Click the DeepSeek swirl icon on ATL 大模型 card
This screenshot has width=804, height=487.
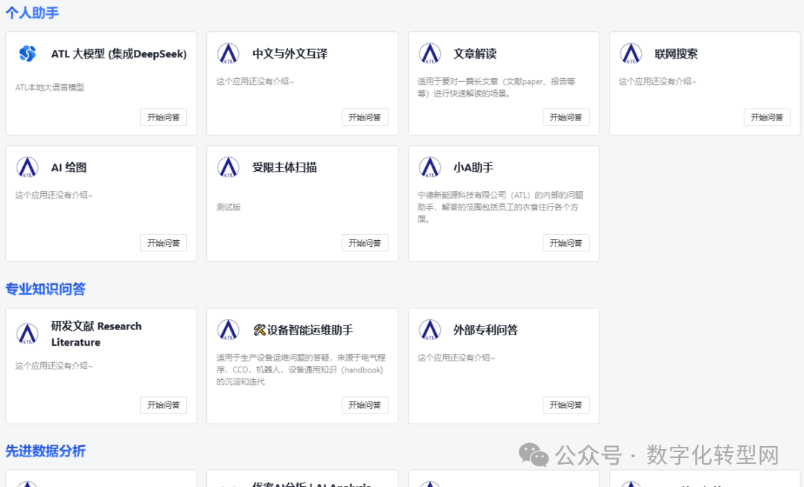28,53
